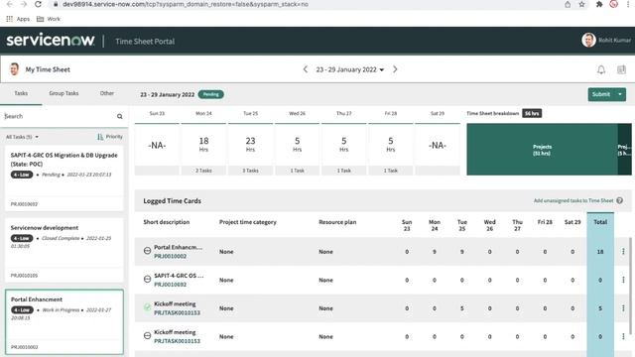This screenshot has height=357, width=635.
Task: Switch to the Group Tasks tab
Action: tap(63, 93)
